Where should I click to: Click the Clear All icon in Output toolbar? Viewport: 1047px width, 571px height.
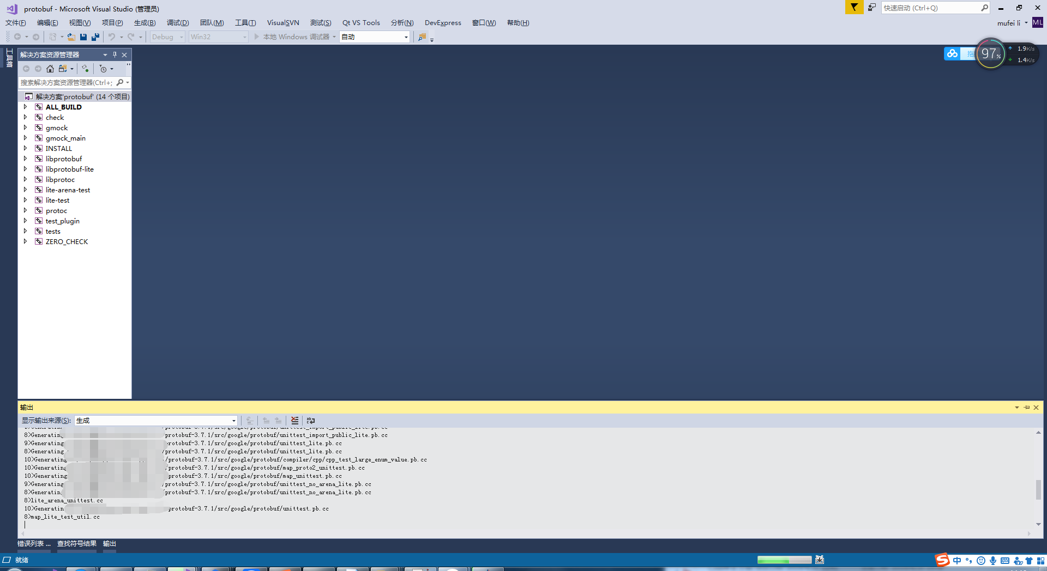coord(295,421)
